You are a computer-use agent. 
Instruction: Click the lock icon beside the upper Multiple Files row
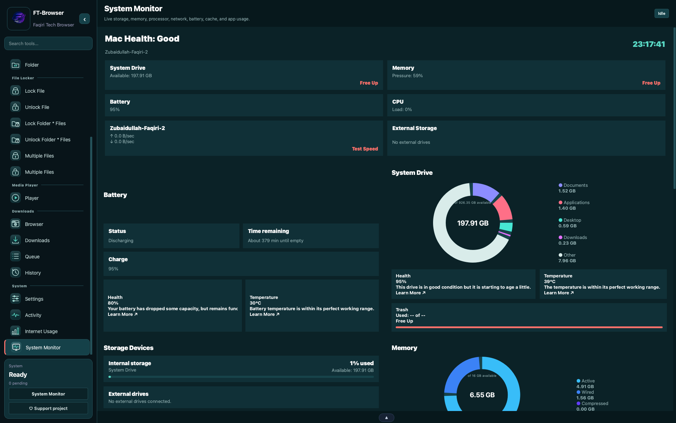pyautogui.click(x=15, y=156)
